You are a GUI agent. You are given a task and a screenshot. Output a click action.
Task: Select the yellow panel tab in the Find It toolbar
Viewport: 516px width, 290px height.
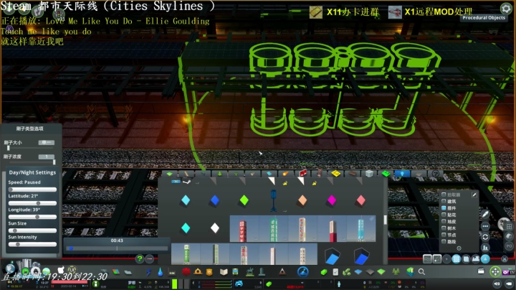click(335, 174)
